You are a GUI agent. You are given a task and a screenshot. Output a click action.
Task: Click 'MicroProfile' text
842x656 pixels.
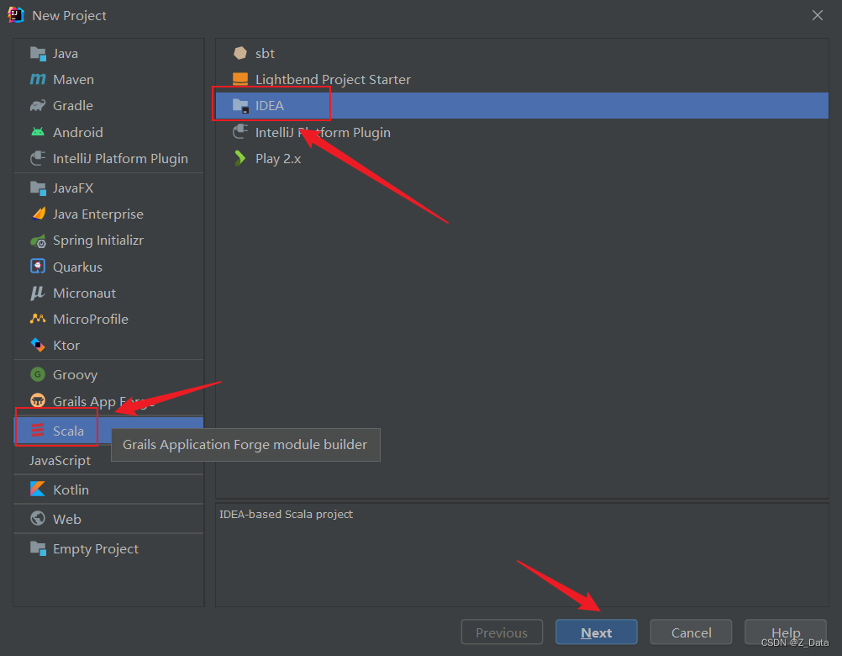coord(91,319)
